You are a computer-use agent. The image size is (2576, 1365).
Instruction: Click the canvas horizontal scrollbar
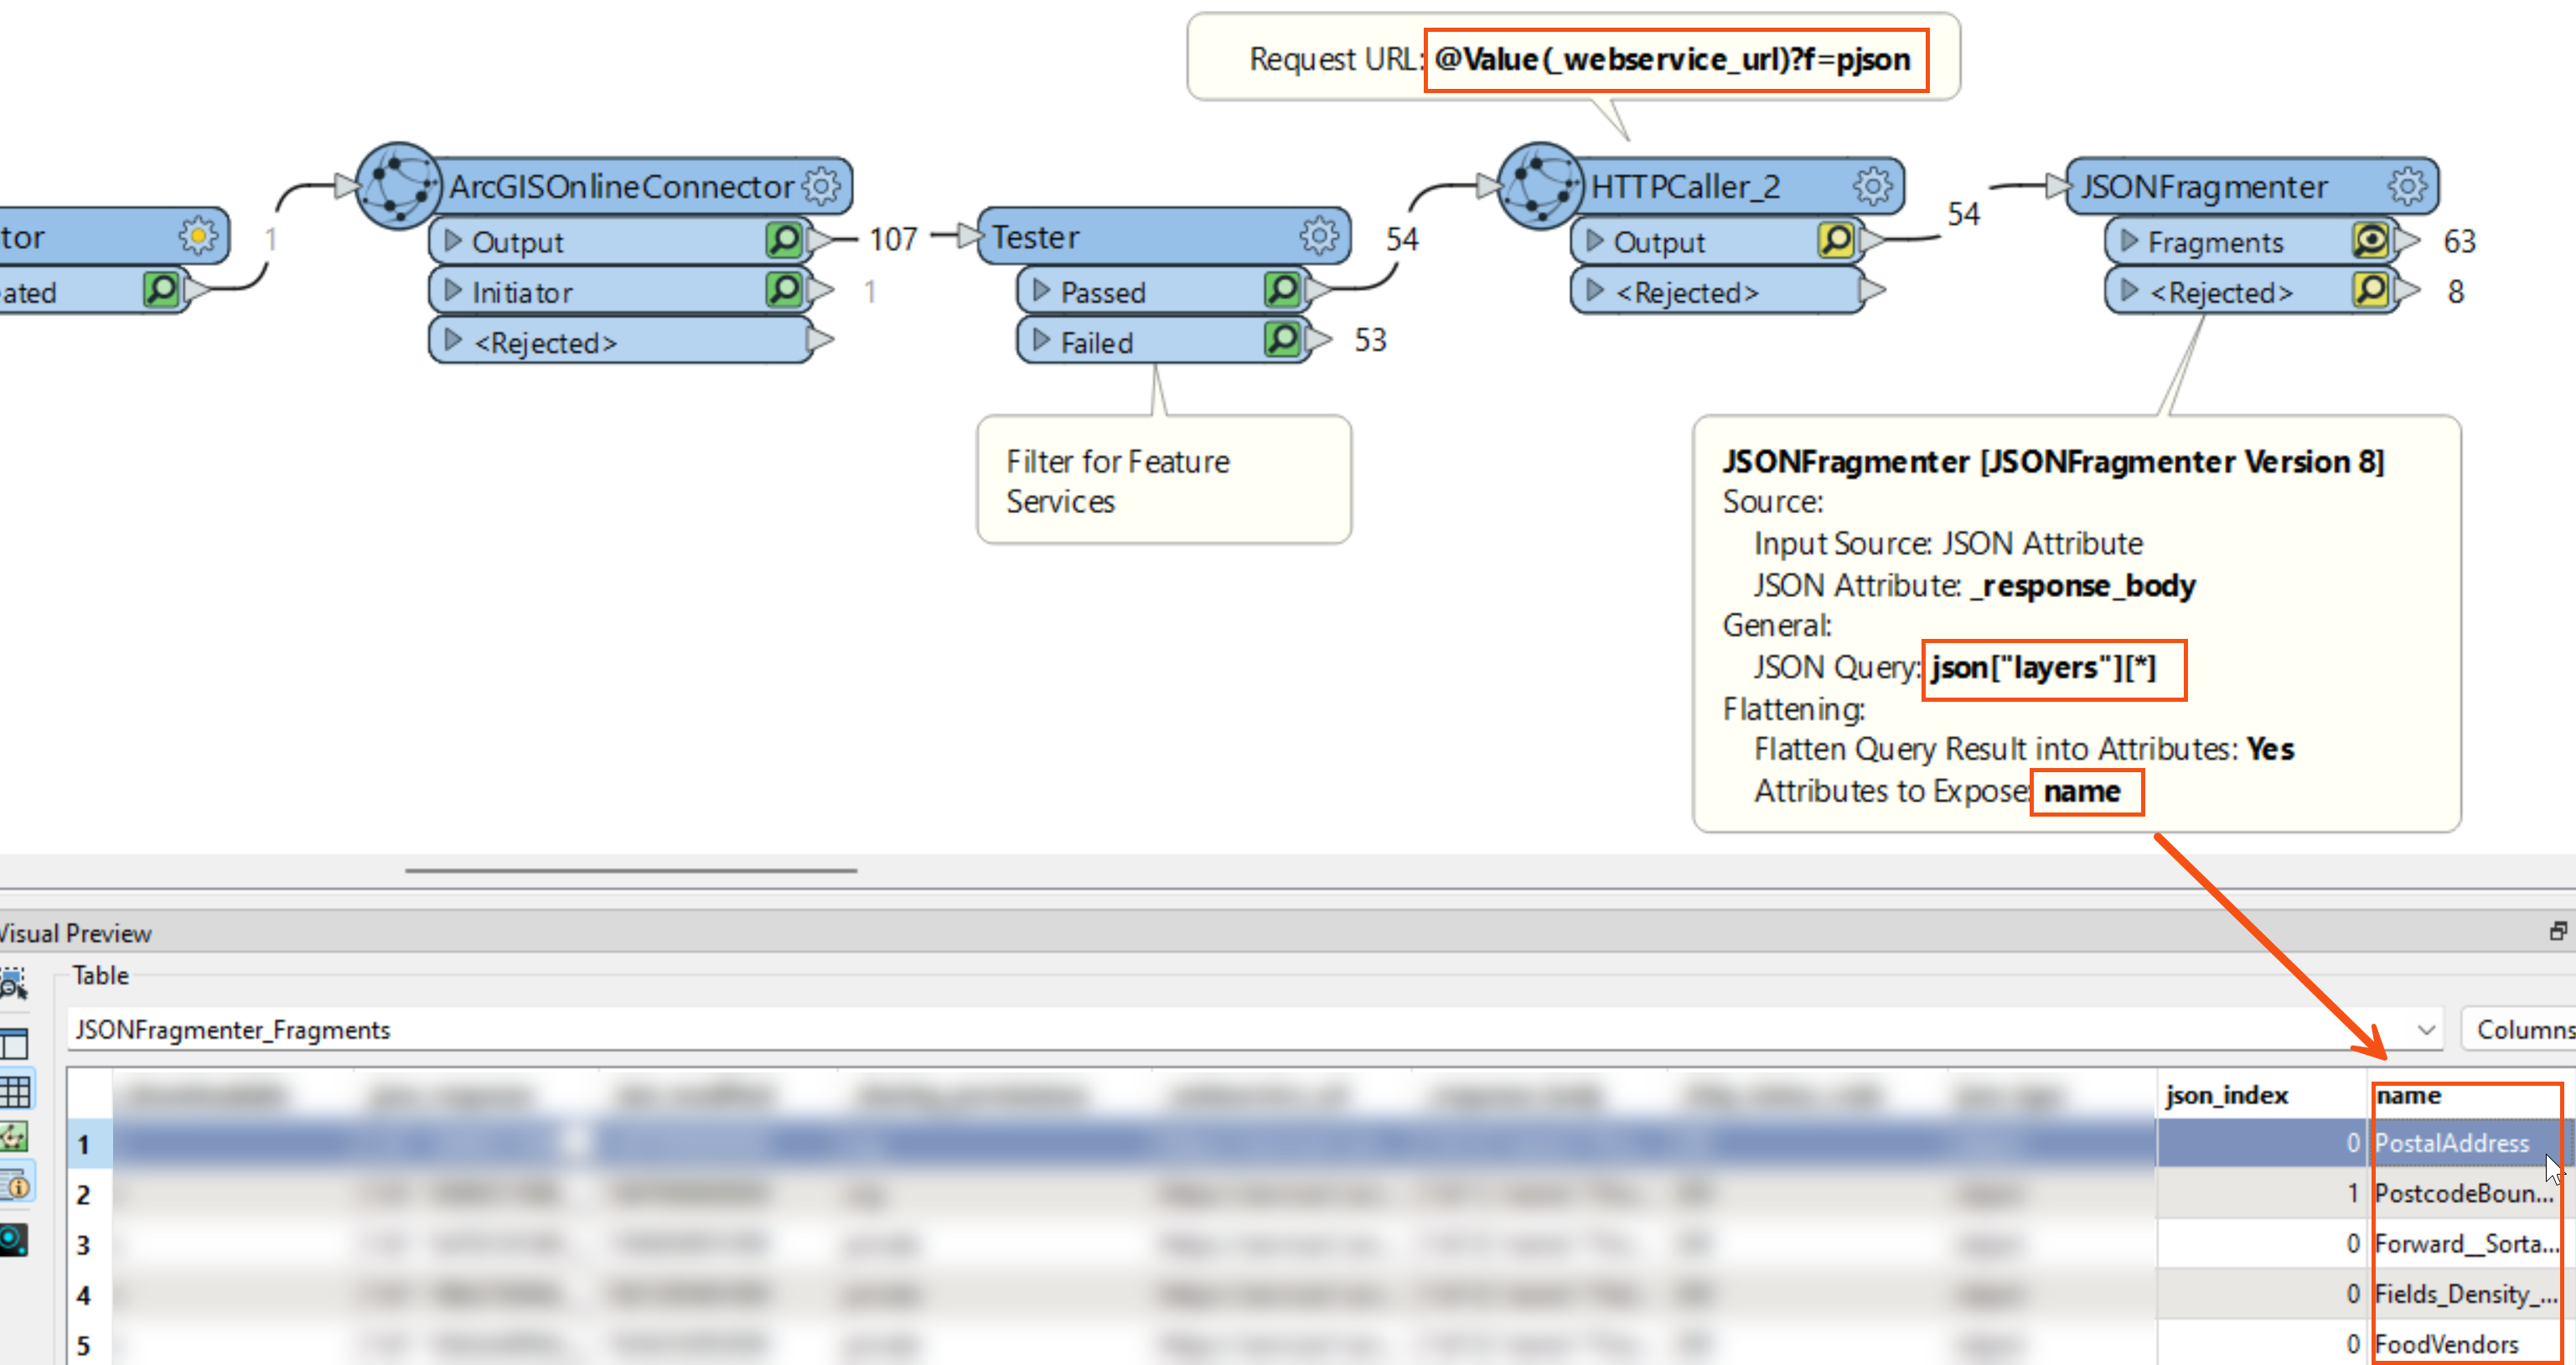click(631, 870)
